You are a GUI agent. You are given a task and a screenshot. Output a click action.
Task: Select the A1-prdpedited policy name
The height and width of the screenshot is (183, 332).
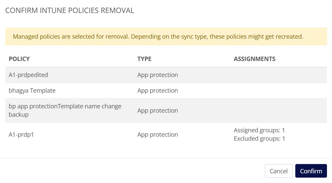coord(28,75)
